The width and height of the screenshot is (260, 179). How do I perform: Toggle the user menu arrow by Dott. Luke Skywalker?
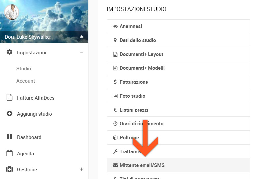click(x=81, y=37)
